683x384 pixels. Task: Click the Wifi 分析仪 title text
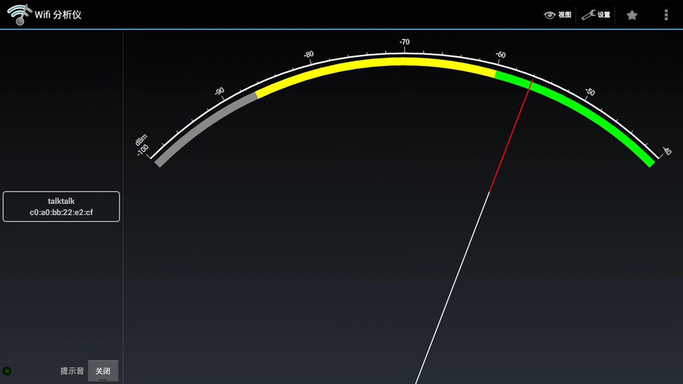[x=58, y=15]
